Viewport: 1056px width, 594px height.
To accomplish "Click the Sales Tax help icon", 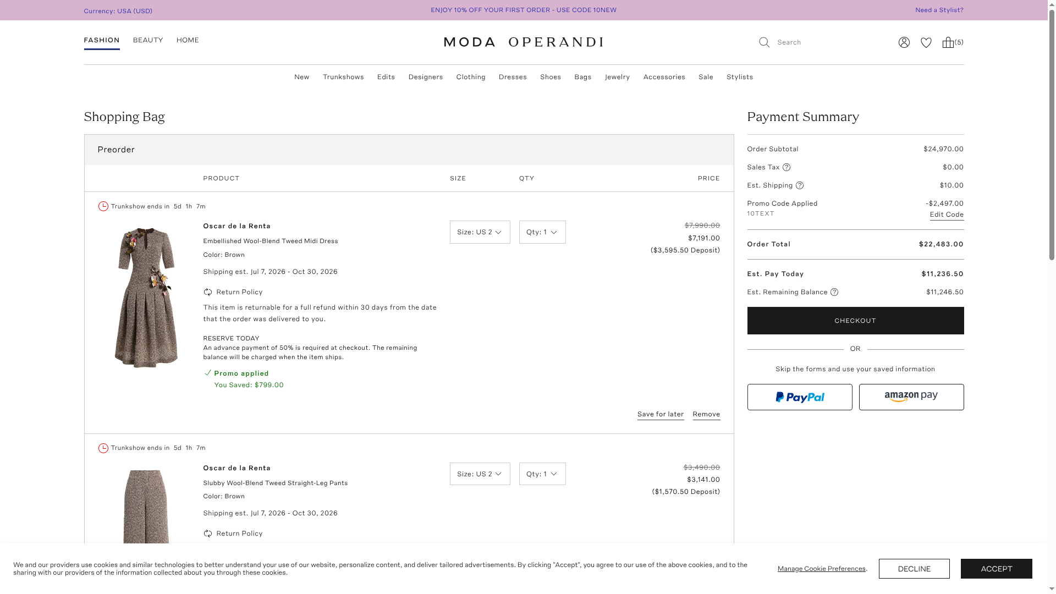I will [x=787, y=167].
